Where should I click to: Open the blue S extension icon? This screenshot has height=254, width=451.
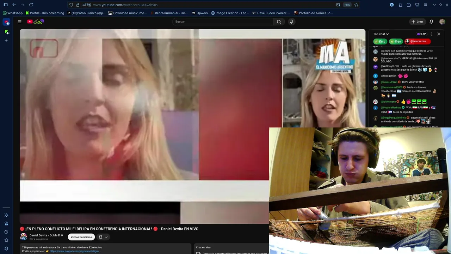coord(392,5)
